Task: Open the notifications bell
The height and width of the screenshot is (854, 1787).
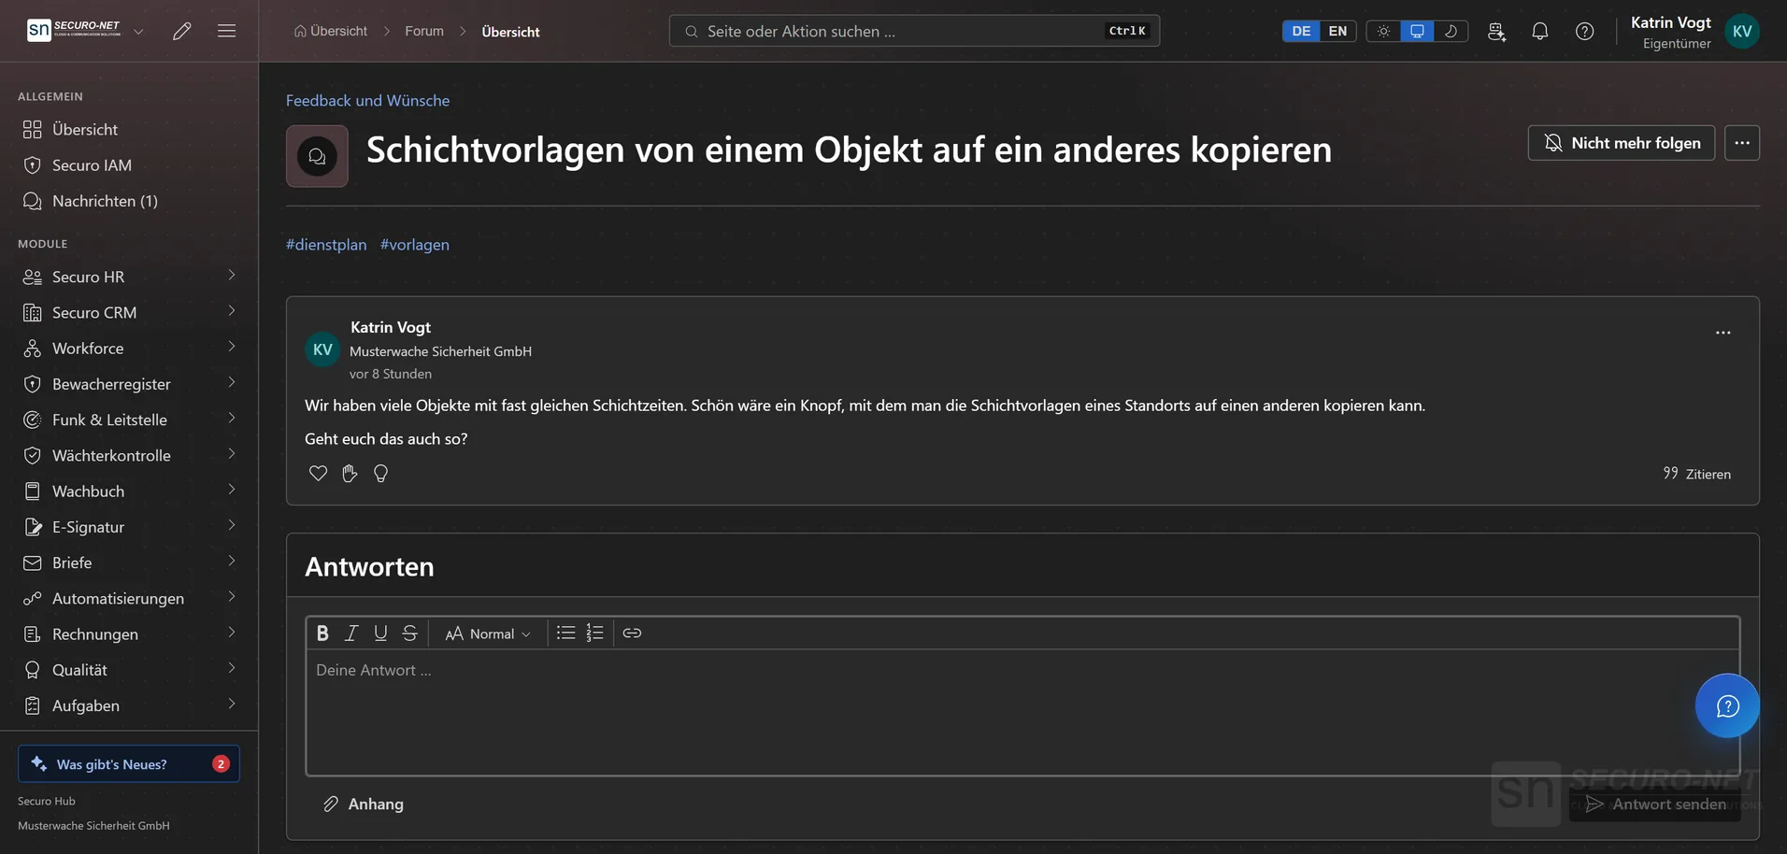Action: tap(1540, 31)
